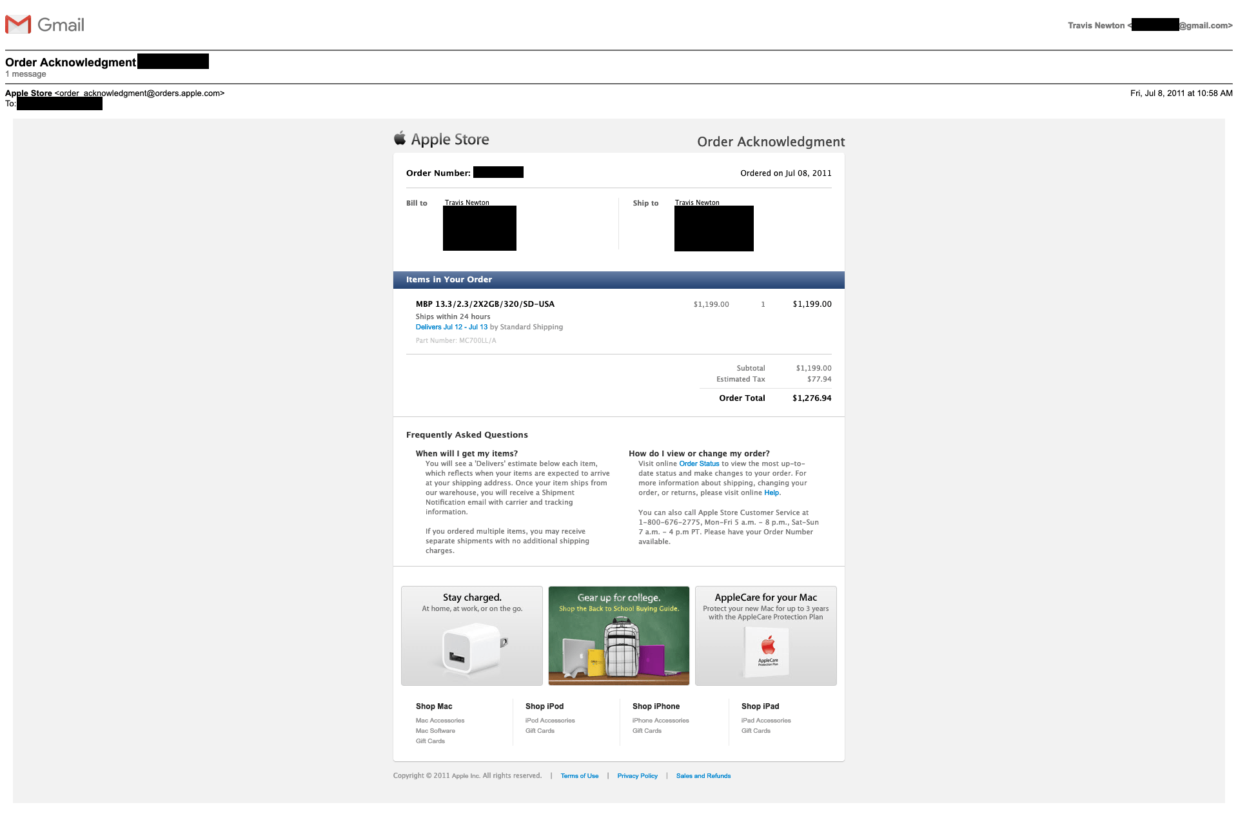Open Mac Software link
The height and width of the screenshot is (816, 1238).
click(x=435, y=731)
